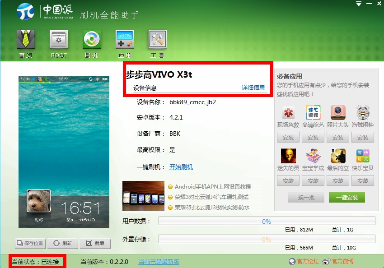Click the 开始刷机 link
Image resolution: width=384 pixels, height=268 pixels.
tap(181, 167)
